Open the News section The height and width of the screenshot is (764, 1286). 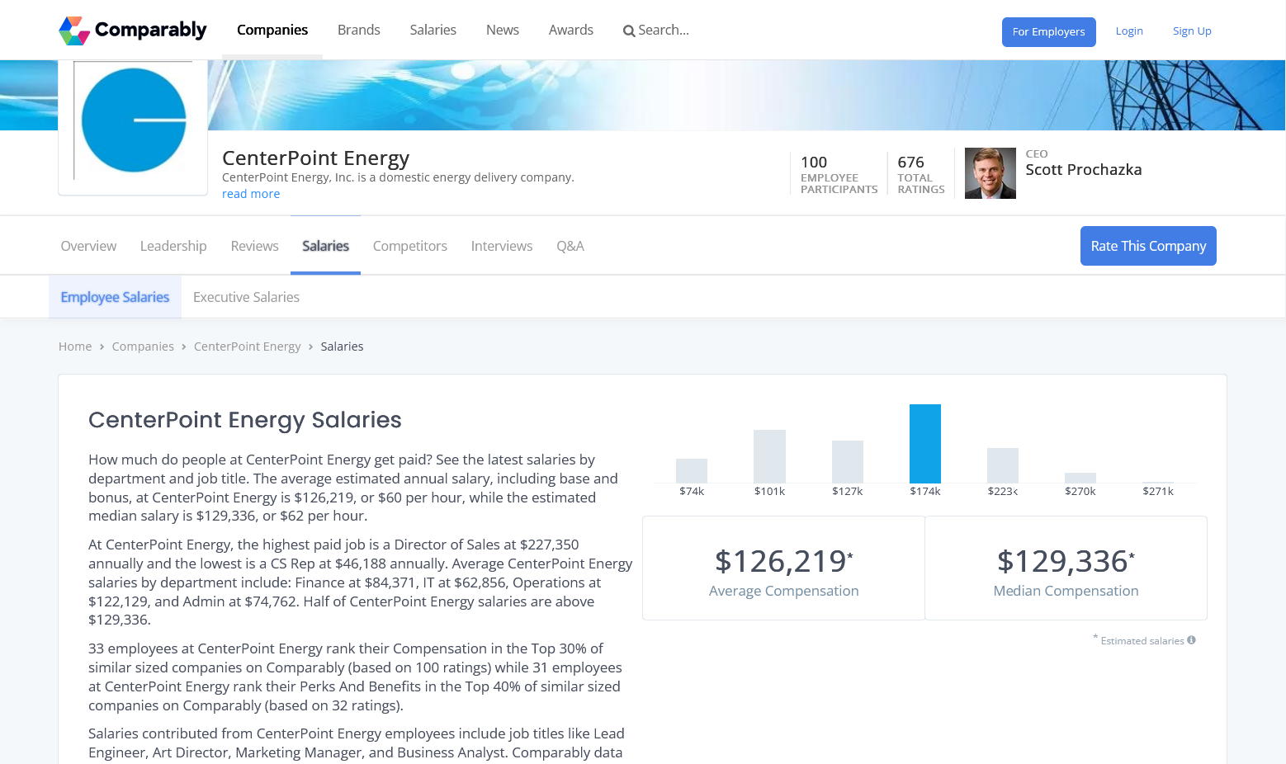[503, 30]
